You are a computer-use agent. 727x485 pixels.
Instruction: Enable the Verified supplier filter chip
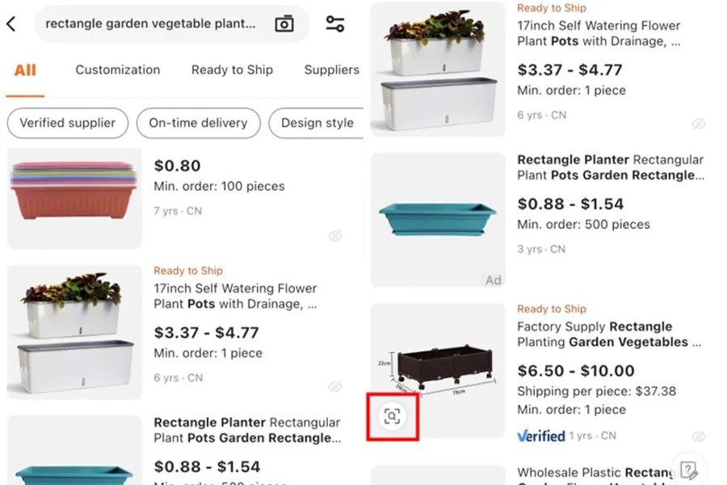(x=68, y=123)
